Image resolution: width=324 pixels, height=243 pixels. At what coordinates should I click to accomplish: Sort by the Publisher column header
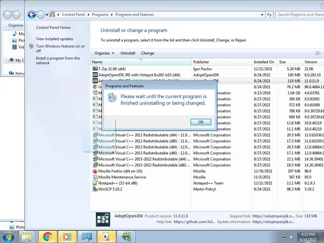coord(221,62)
